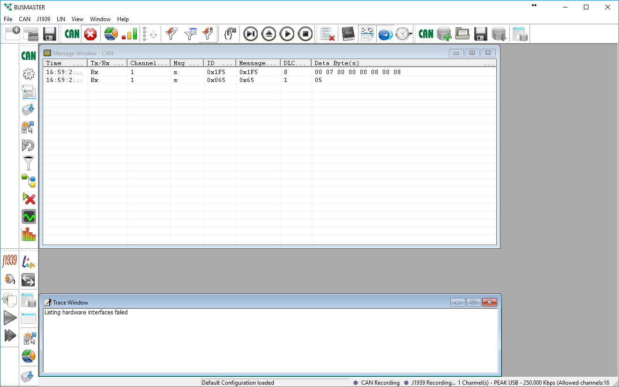This screenshot has width=619, height=387.
Task: Click the gear with document sidebar icon
Action: [10, 299]
